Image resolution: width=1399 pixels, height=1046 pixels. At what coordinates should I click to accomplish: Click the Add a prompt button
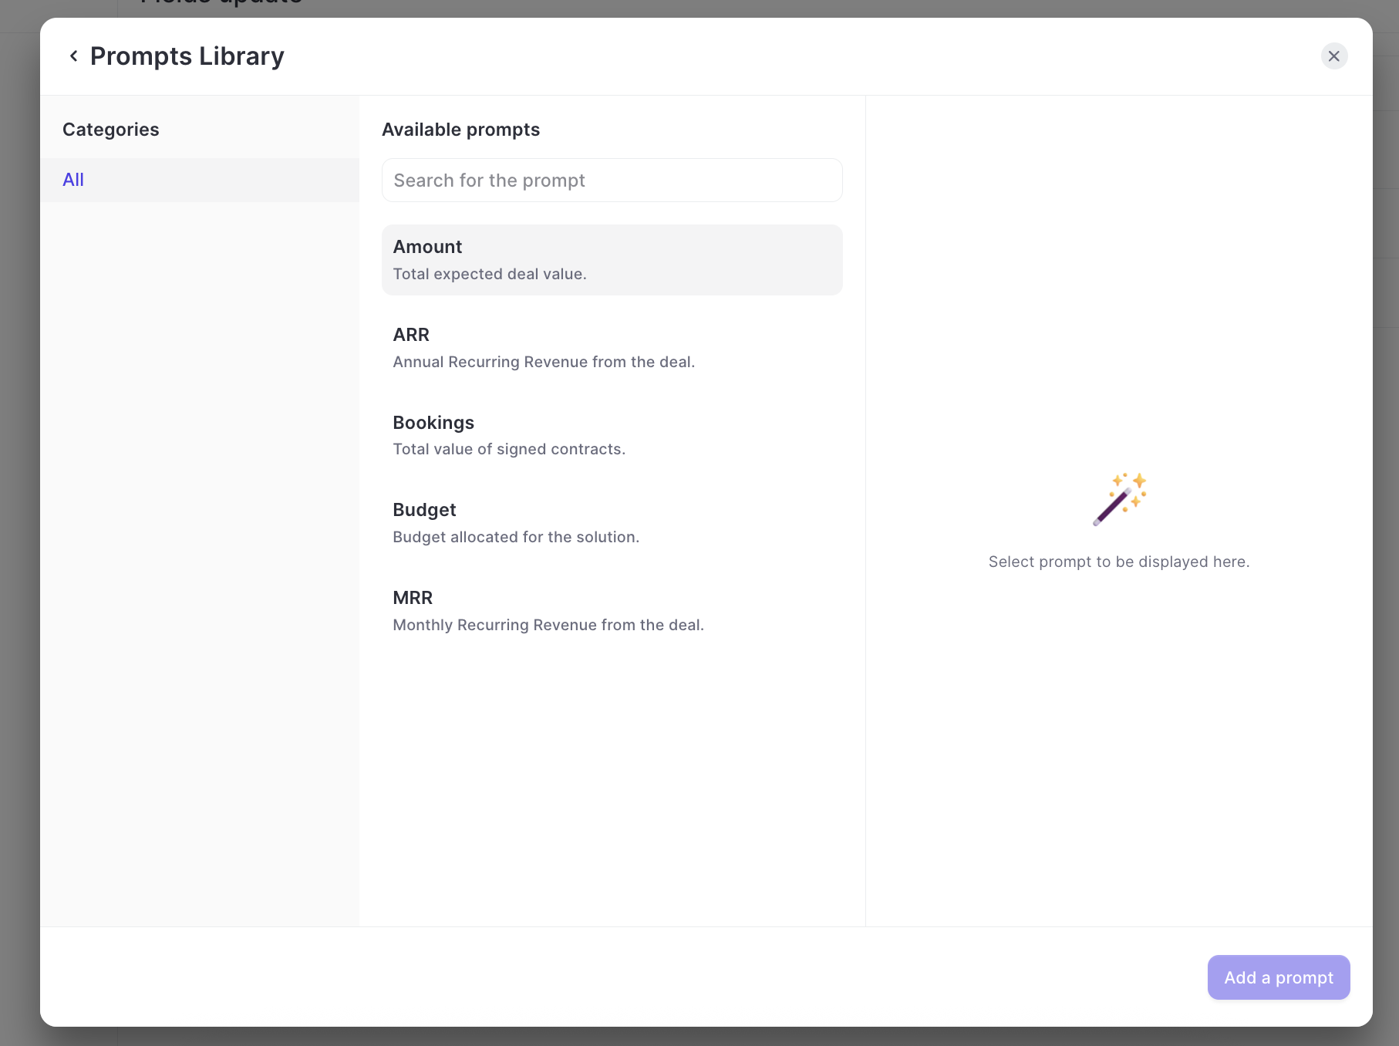[1279, 977]
